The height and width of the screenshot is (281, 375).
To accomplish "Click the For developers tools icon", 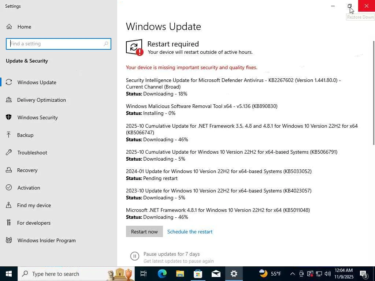I will (9, 222).
